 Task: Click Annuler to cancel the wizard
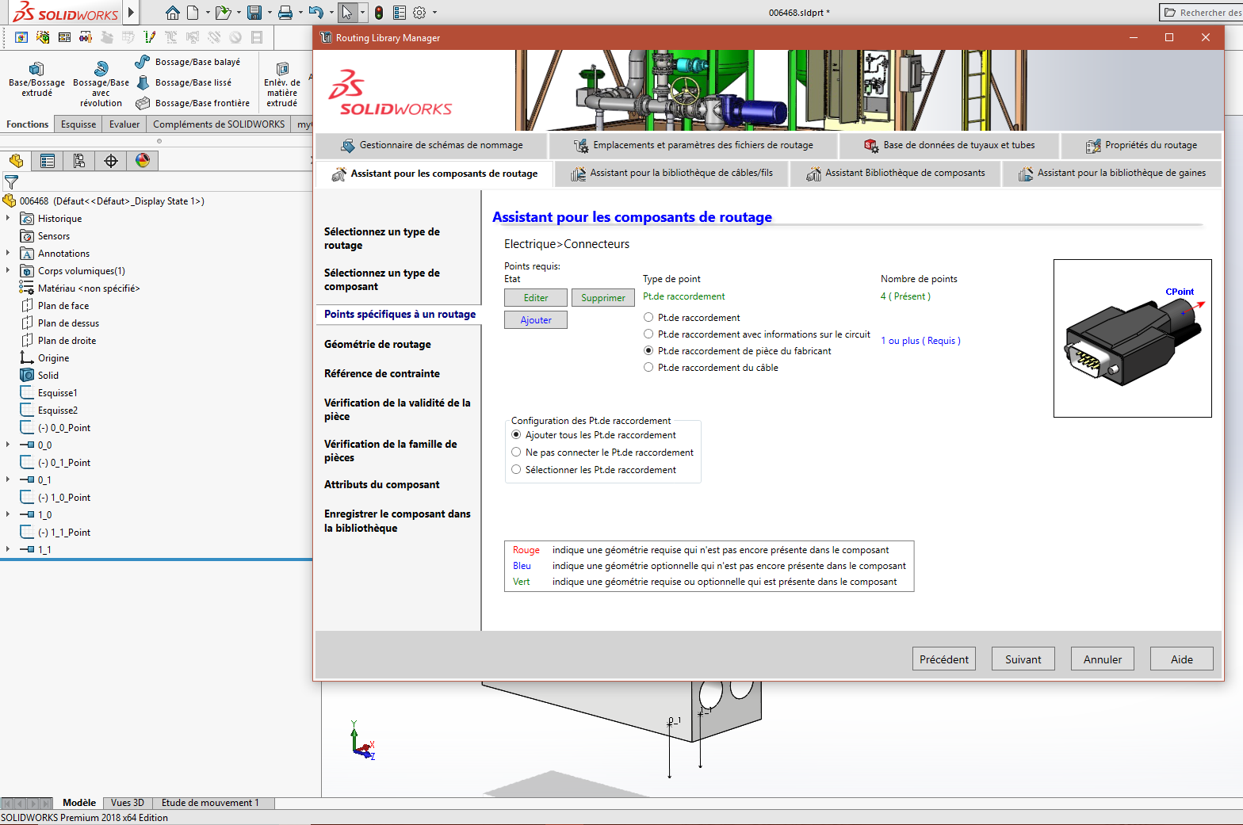point(1103,659)
